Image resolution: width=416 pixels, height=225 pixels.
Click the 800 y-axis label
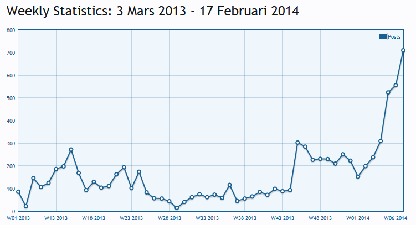tap(11, 30)
